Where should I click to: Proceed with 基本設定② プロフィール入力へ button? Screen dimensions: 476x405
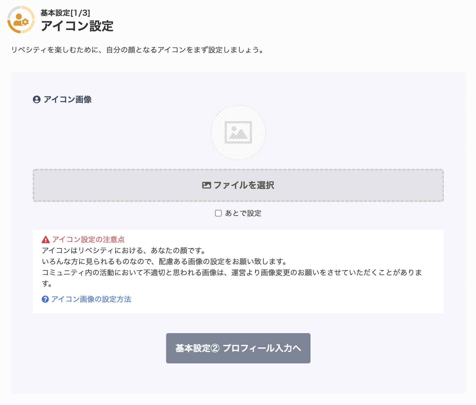point(238,348)
